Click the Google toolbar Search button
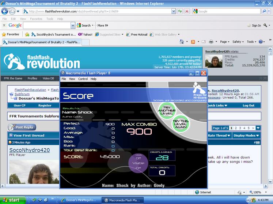This screenshot has width=273, height=204. click(84, 25)
